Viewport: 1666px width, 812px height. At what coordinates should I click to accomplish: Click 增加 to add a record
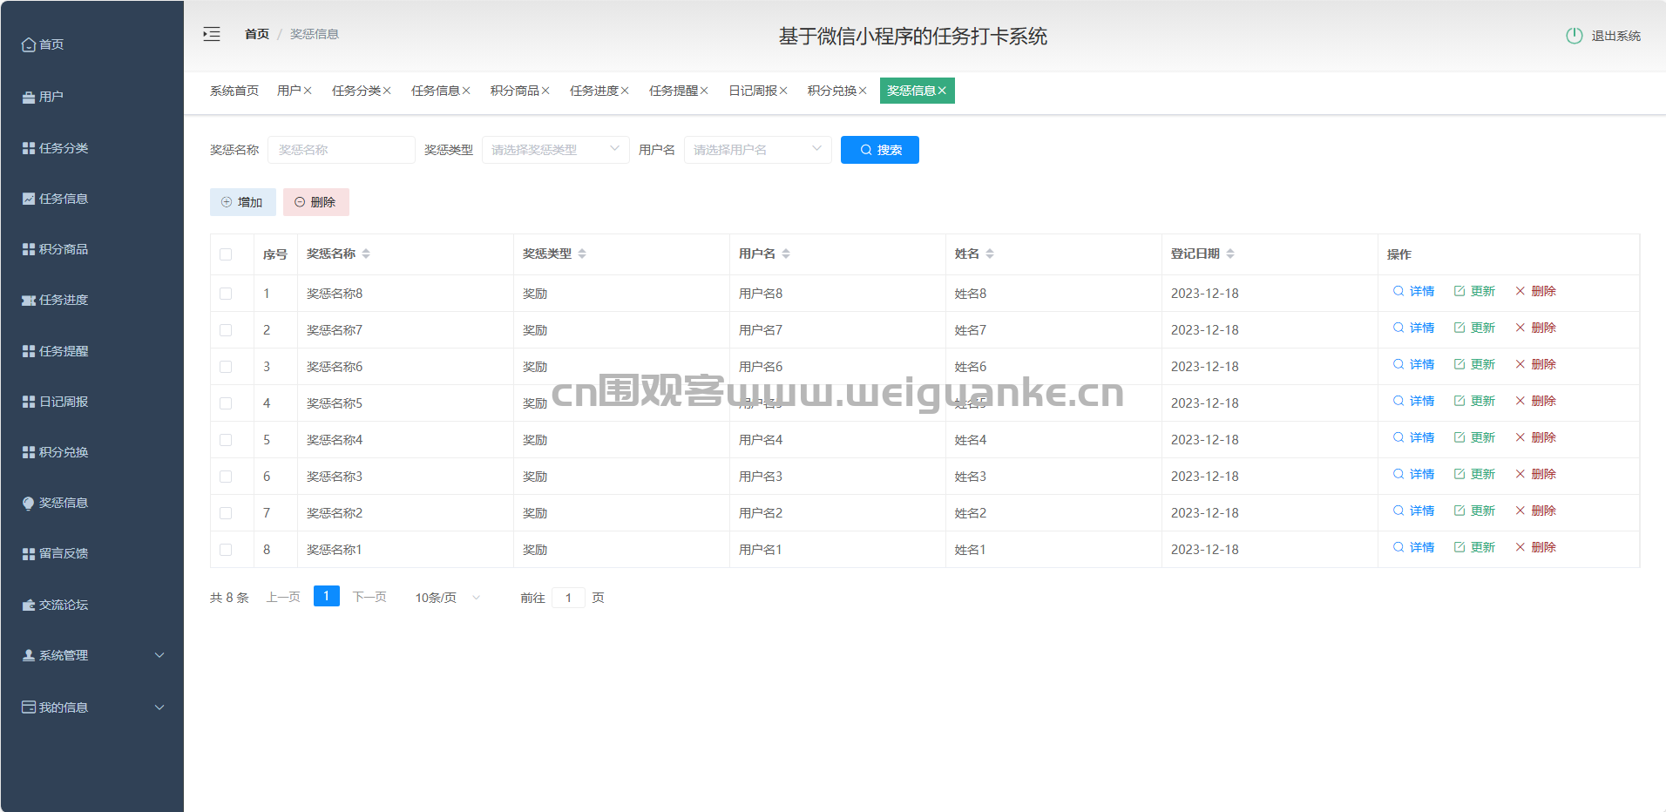[x=242, y=202]
